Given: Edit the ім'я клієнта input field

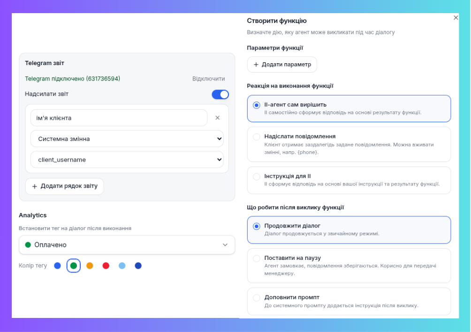Looking at the screenshot, I should [119, 118].
